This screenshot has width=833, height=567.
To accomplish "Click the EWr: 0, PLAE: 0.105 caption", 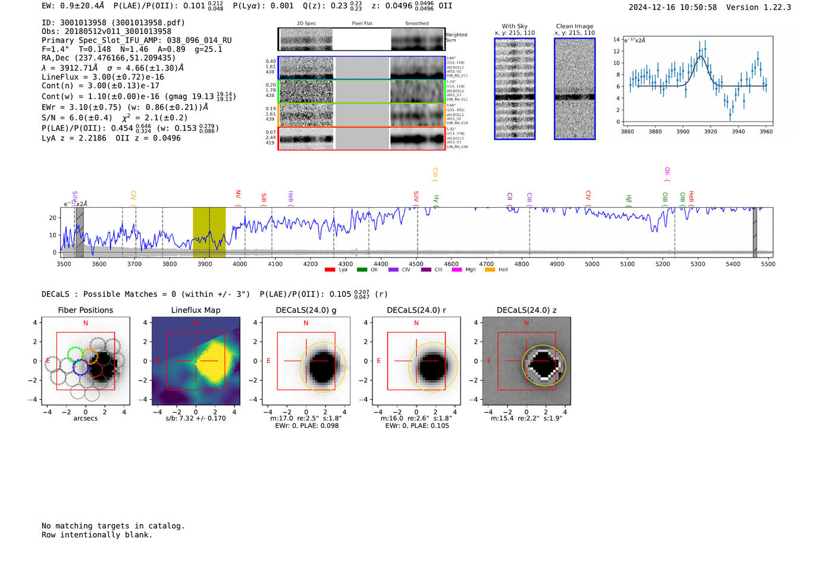I will click(x=417, y=426).
